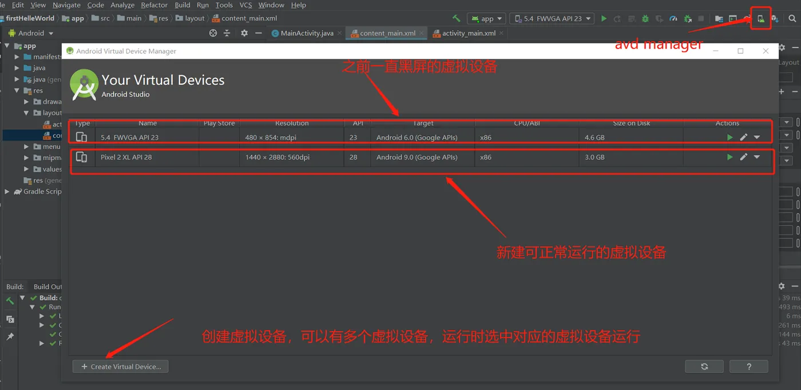Image resolution: width=801 pixels, height=390 pixels.
Task: Sort devices by the API column header
Action: point(358,123)
